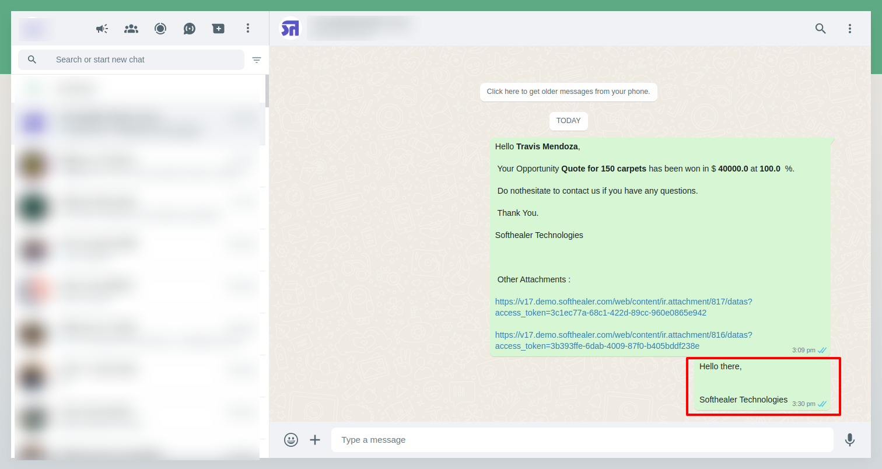Open the Status circle icon
The image size is (882, 469).
160,28
